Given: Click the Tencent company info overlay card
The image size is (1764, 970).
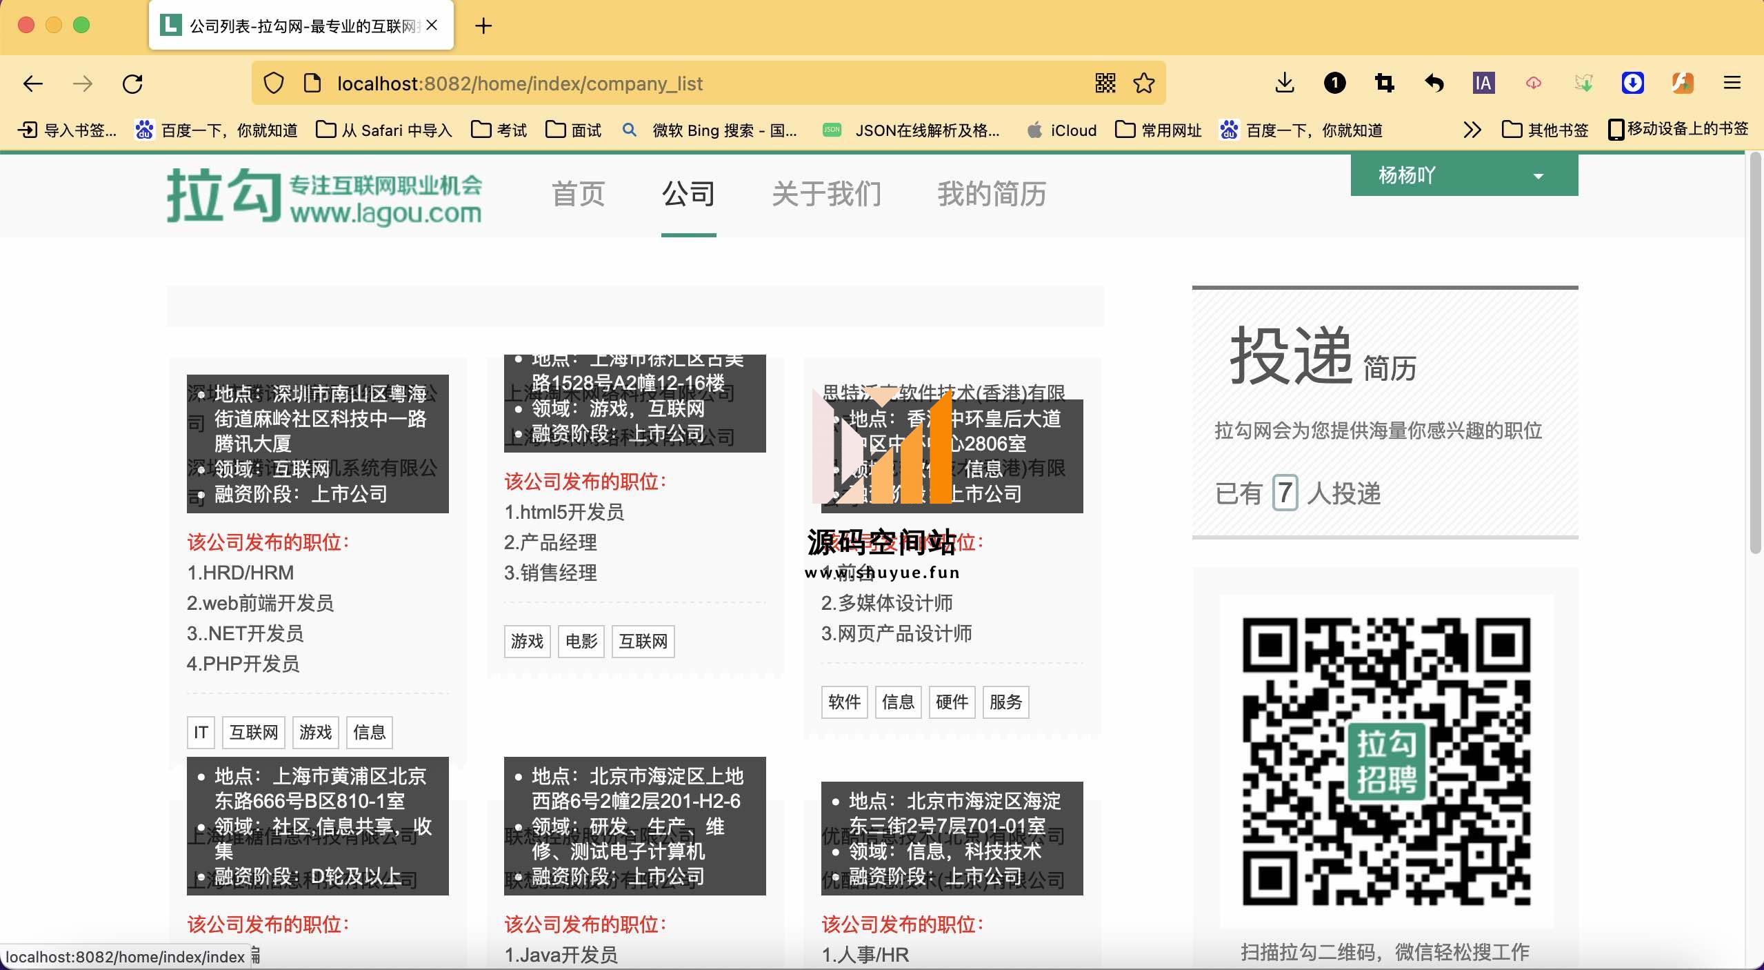Looking at the screenshot, I should pyautogui.click(x=317, y=444).
